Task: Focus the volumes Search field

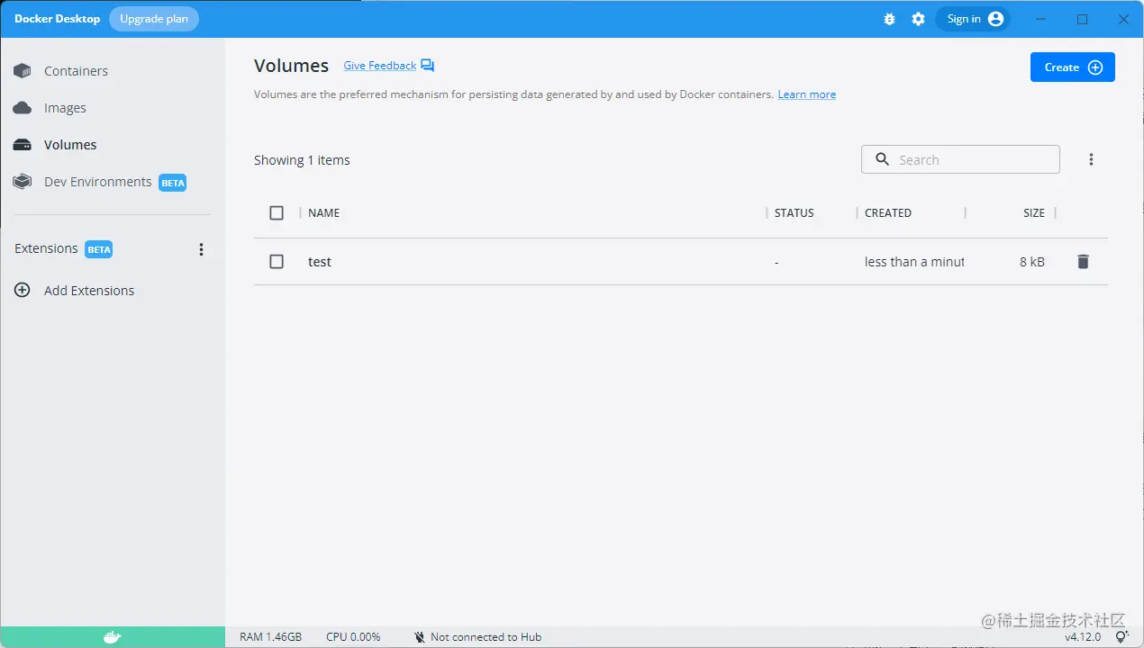Action: pyautogui.click(x=960, y=159)
